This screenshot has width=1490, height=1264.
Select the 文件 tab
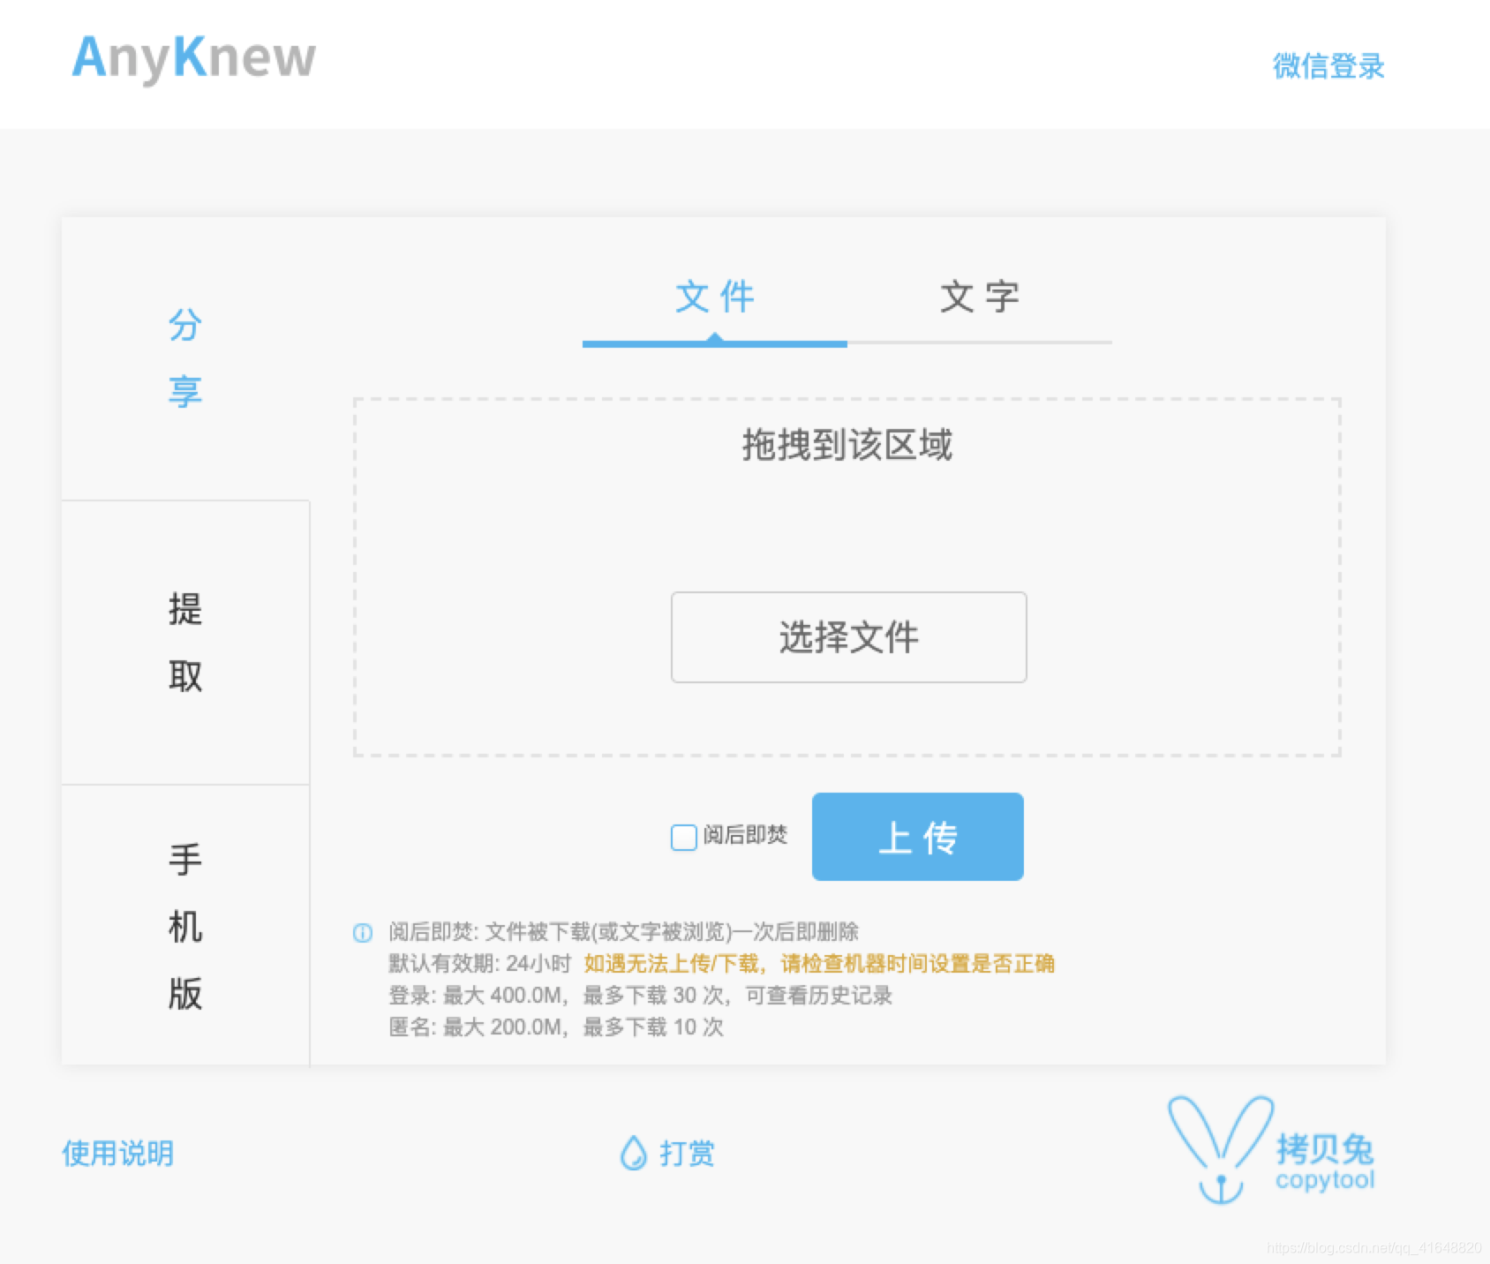click(715, 297)
